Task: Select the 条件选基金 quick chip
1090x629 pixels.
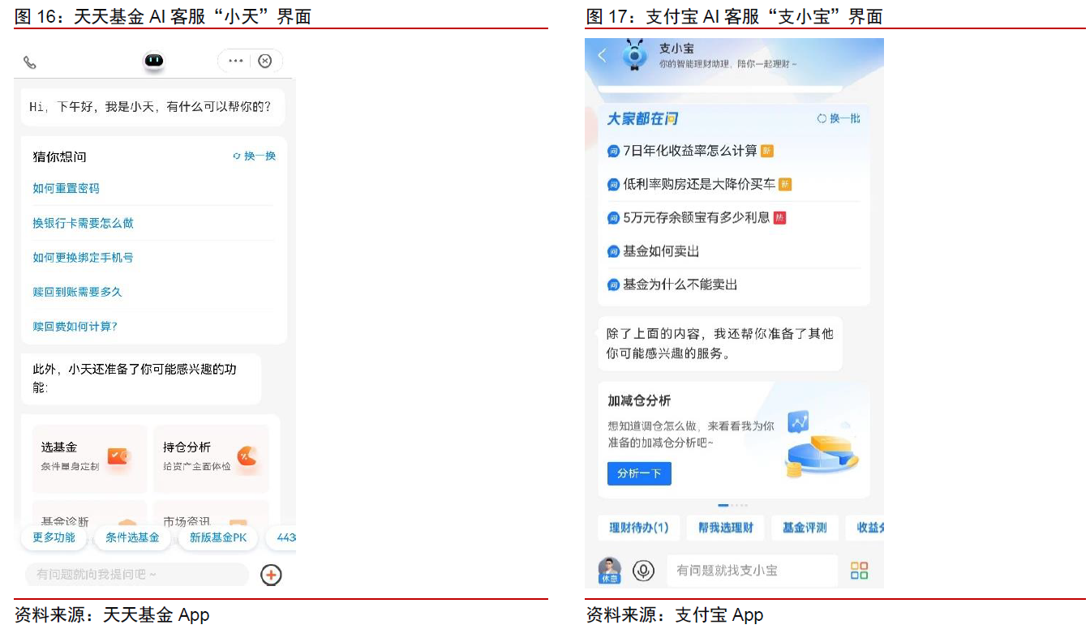Action: (x=132, y=537)
